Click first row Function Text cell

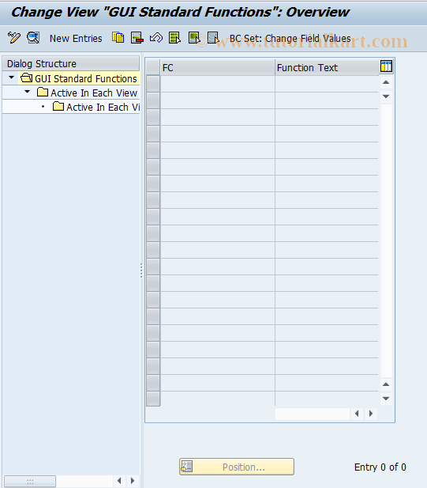[327, 84]
